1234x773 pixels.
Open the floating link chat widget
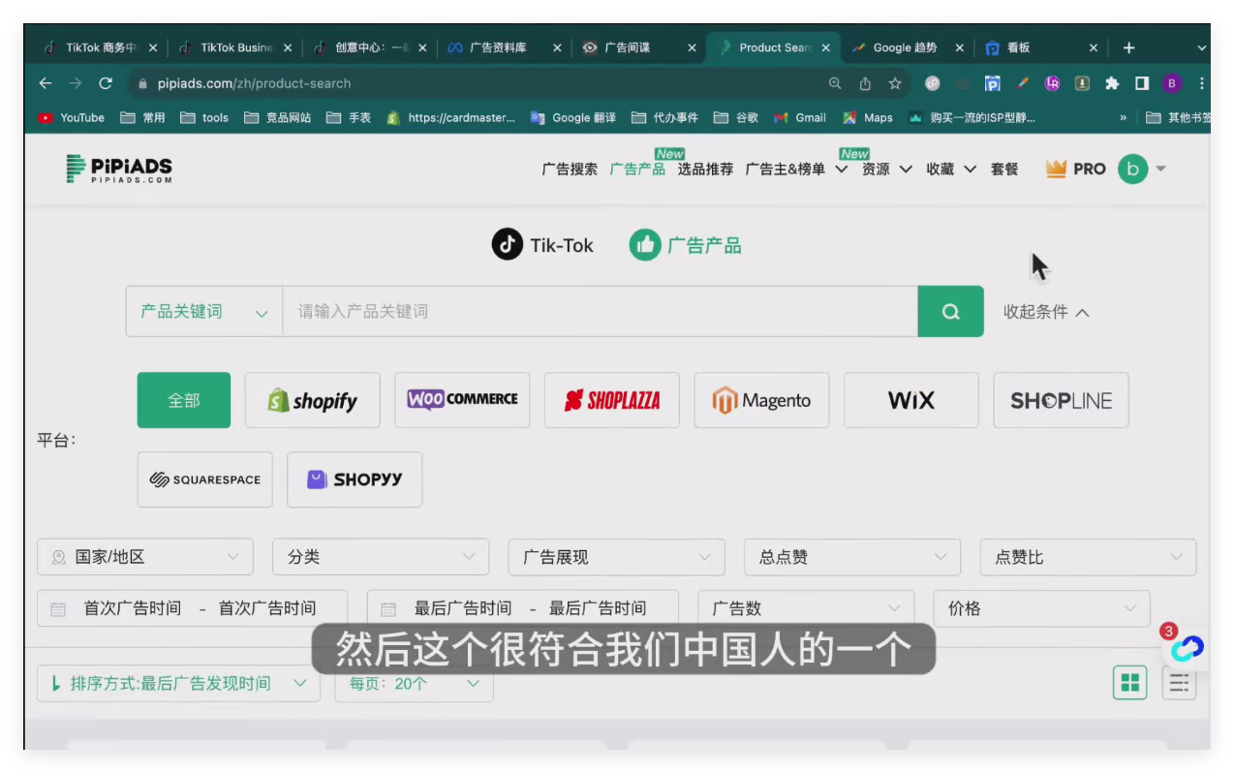click(1187, 647)
